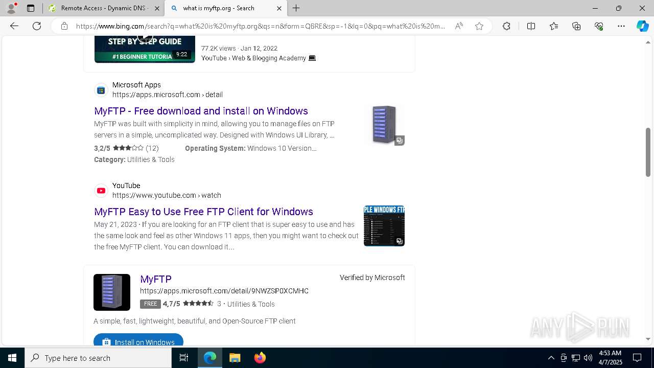
Task: Close the Remote Access tab
Action: coord(157,8)
